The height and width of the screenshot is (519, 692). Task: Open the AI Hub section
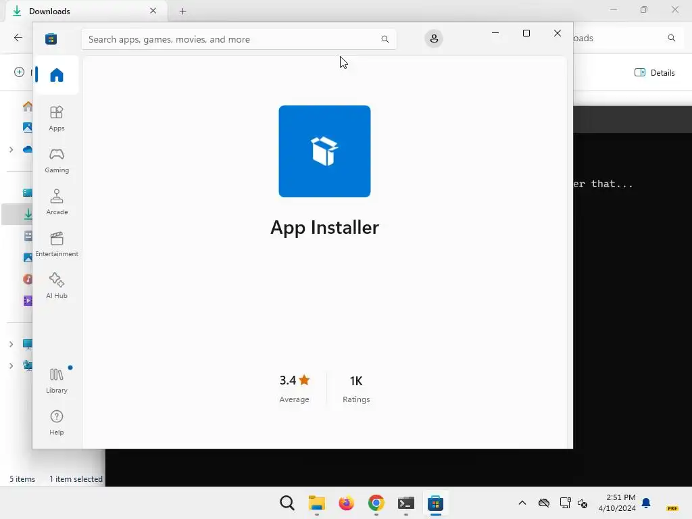(57, 286)
